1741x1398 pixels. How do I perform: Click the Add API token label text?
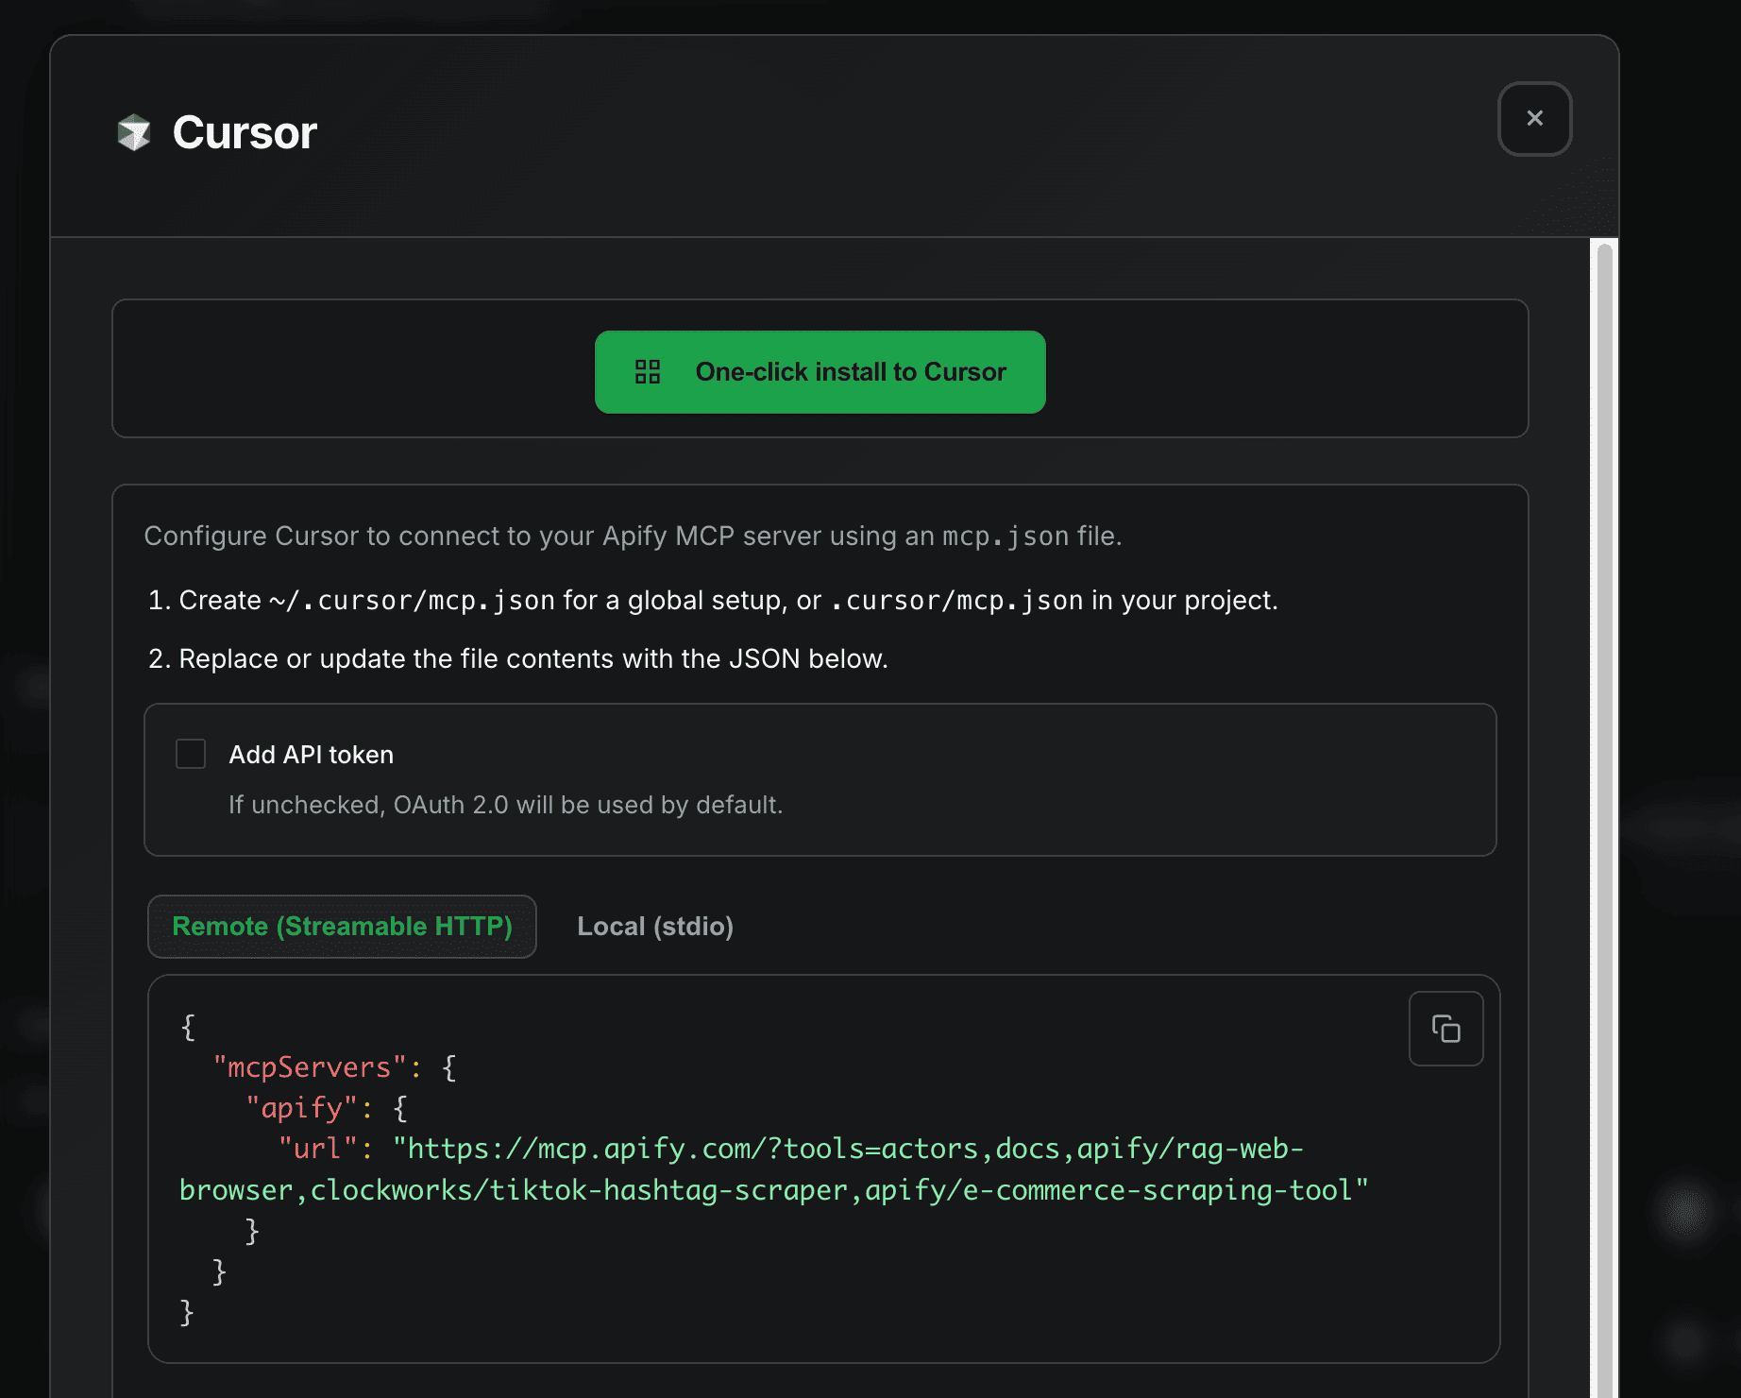pyautogui.click(x=311, y=754)
